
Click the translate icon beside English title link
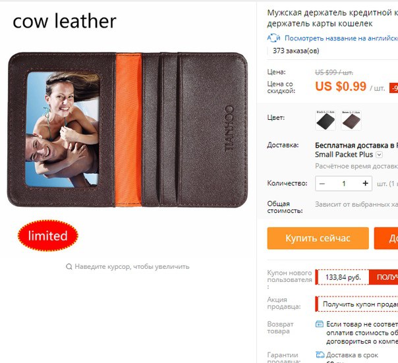point(273,38)
